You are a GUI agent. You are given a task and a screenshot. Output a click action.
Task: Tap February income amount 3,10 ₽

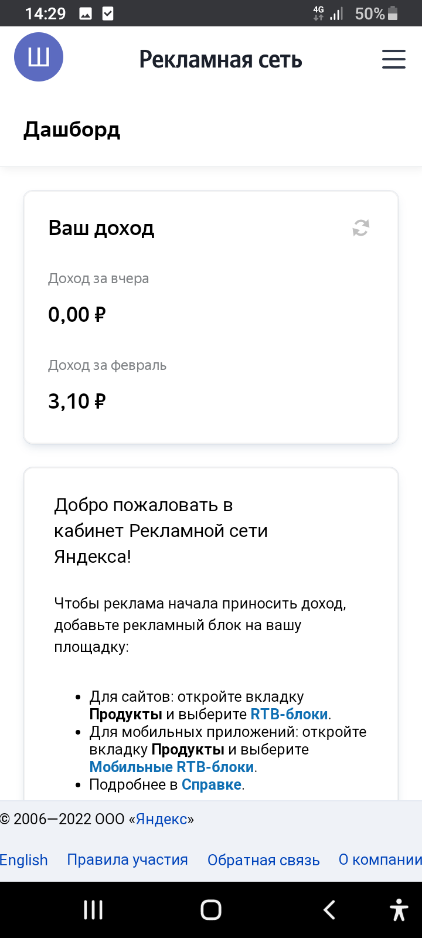pos(77,402)
